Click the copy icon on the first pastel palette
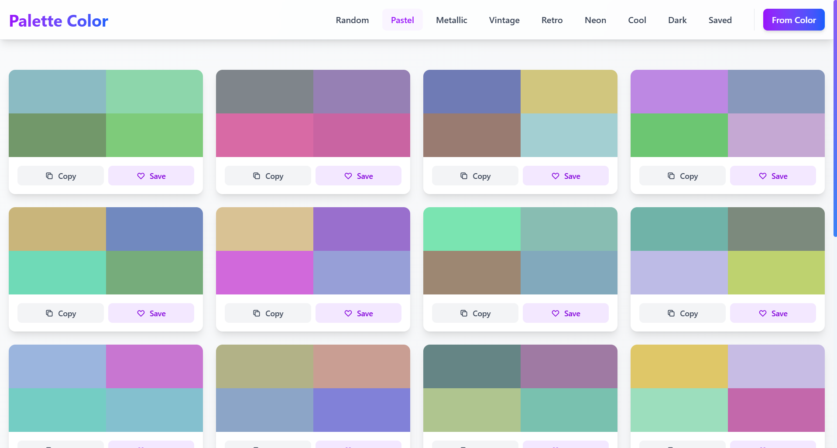837x448 pixels. (49, 175)
